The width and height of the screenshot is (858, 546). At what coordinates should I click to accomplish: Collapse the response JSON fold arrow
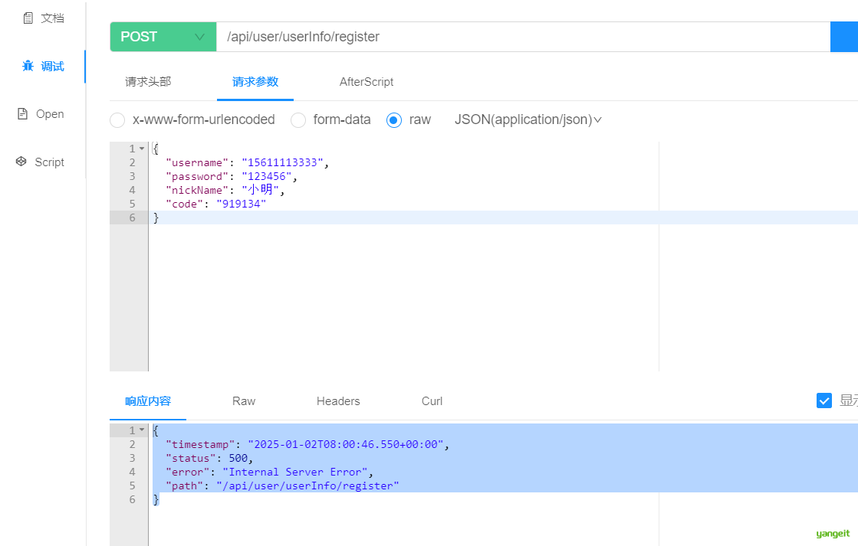142,430
